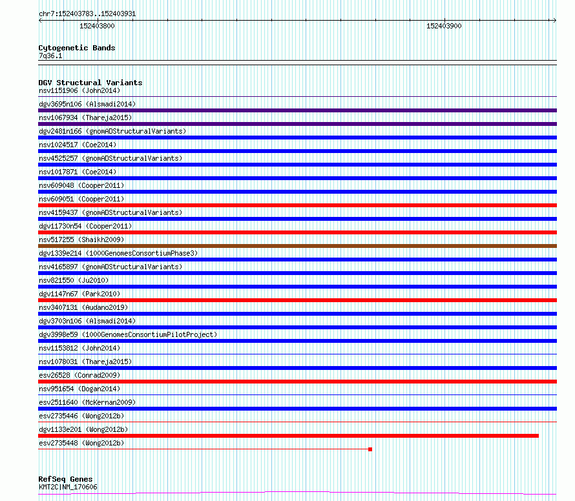Click the nsv1151906 (John2014) variant label

coord(79,90)
